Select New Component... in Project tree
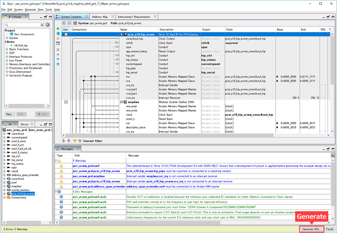This screenshot has height=233, width=337. [24, 34]
